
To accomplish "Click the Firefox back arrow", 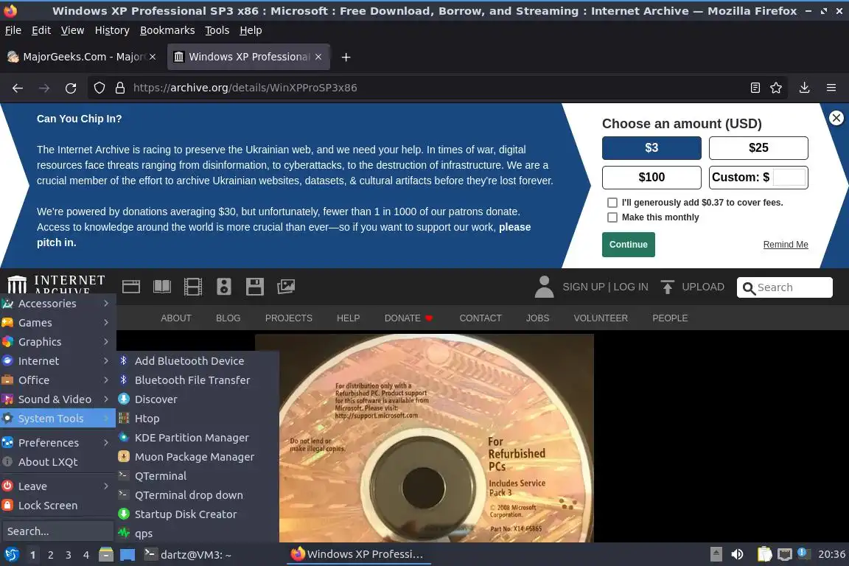I will (x=18, y=88).
